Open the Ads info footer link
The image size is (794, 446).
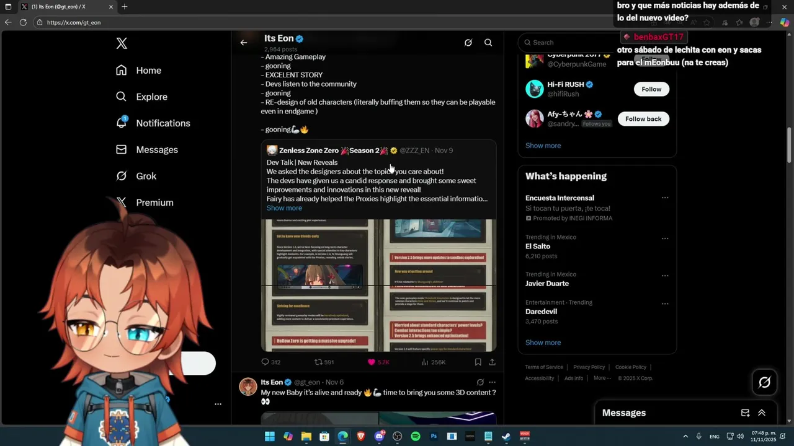(574, 378)
